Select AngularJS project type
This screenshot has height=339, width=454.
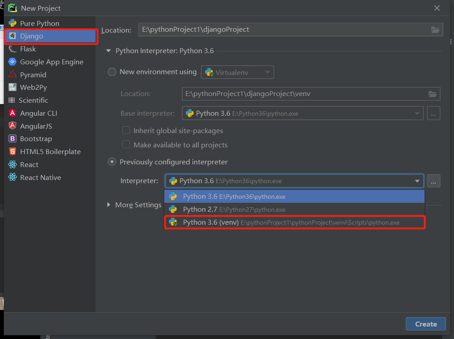pos(50,126)
